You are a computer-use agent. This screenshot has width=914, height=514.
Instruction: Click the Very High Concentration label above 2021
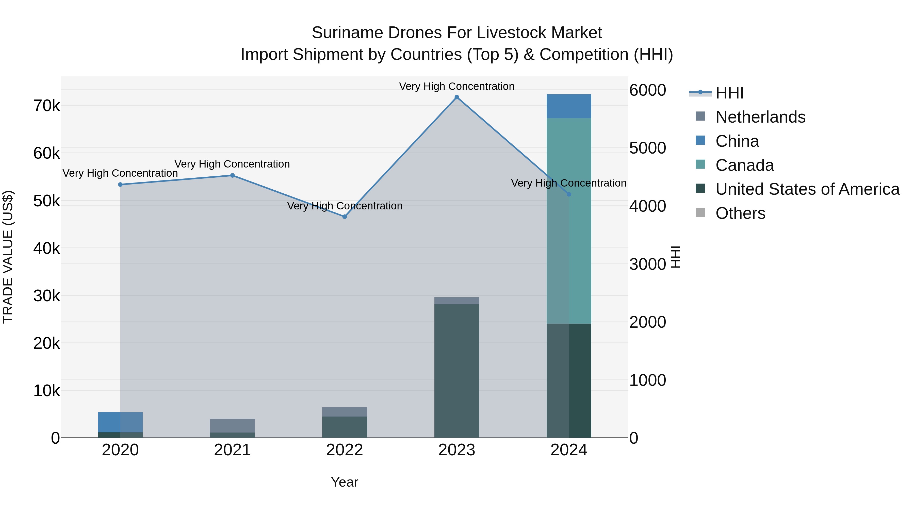click(232, 164)
